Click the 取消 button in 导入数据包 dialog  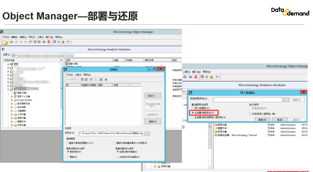280,120
